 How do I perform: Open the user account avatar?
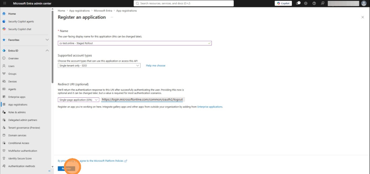click(364, 3)
